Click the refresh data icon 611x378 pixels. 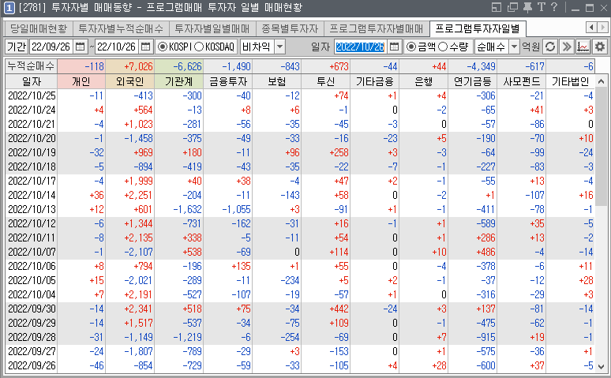tap(551, 47)
